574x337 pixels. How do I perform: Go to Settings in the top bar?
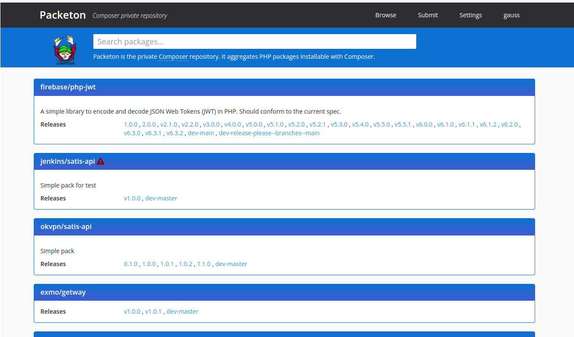[471, 15]
